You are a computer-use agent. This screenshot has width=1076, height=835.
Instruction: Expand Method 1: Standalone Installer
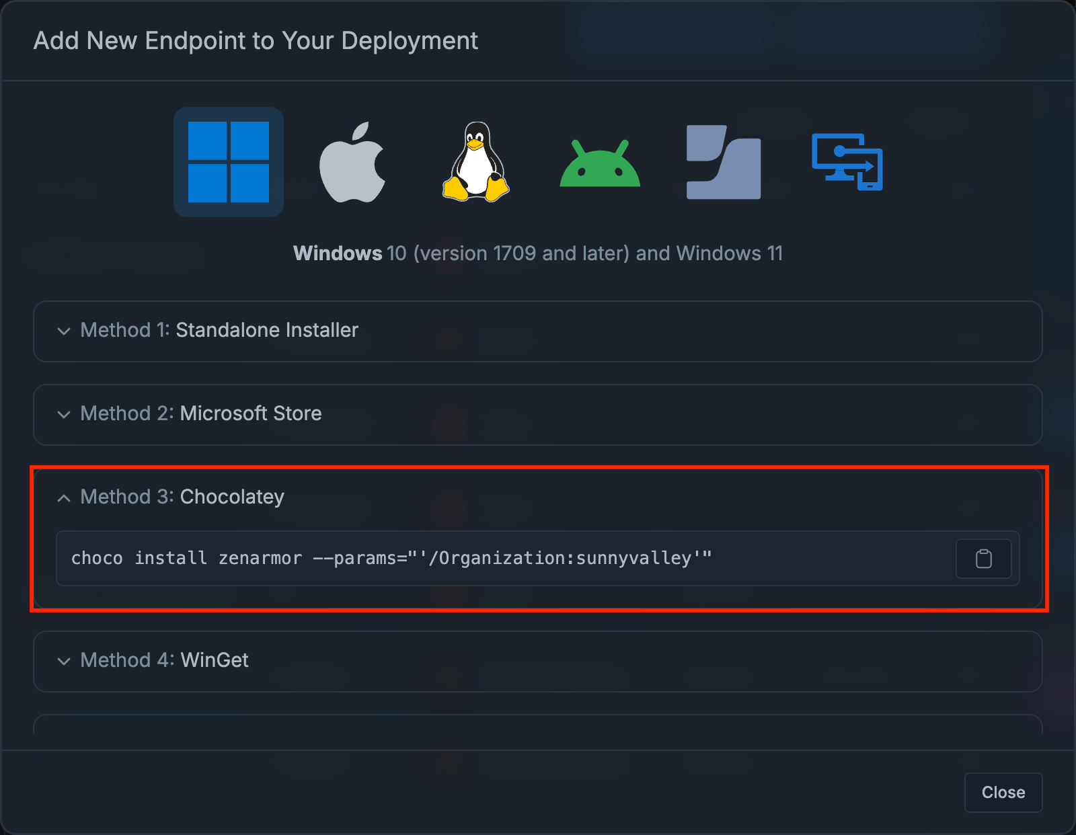tap(219, 331)
